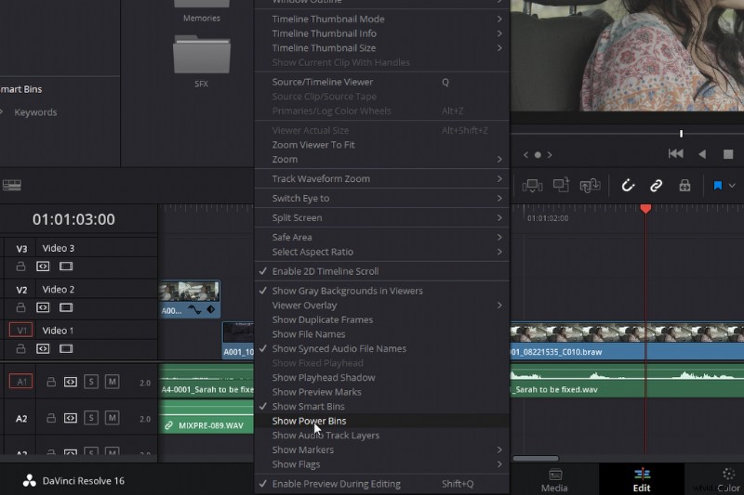Click the viewer scrubber playhead
This screenshot has width=744, height=495.
(681, 134)
